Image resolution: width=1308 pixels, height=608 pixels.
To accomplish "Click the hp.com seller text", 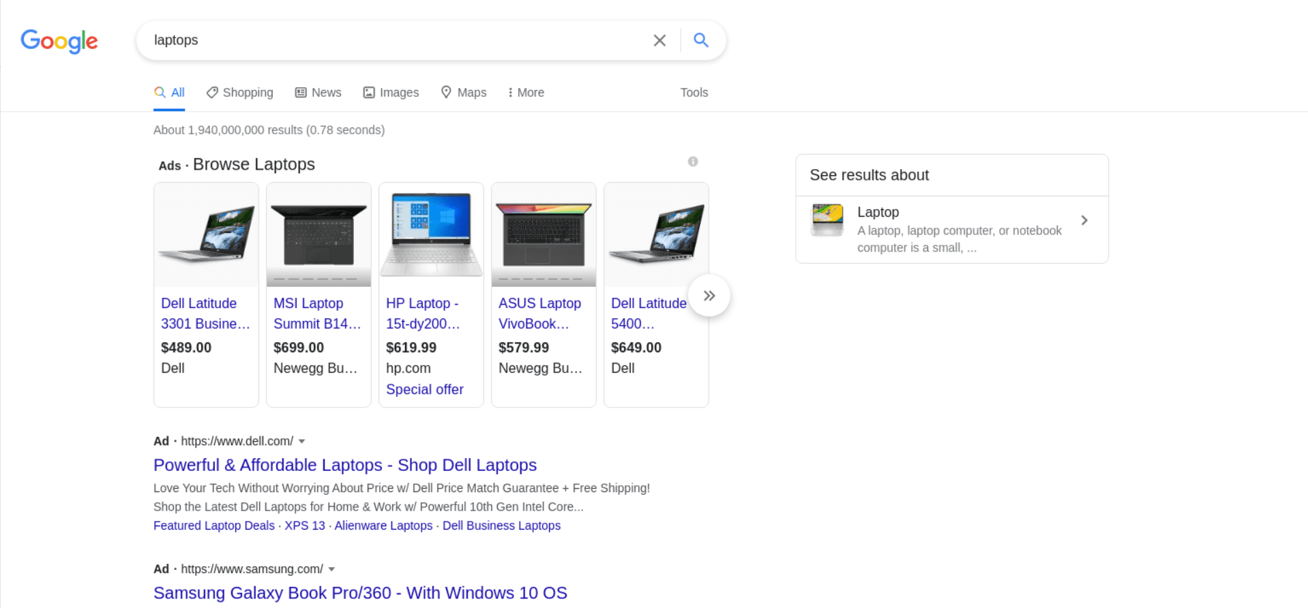I will tap(408, 368).
